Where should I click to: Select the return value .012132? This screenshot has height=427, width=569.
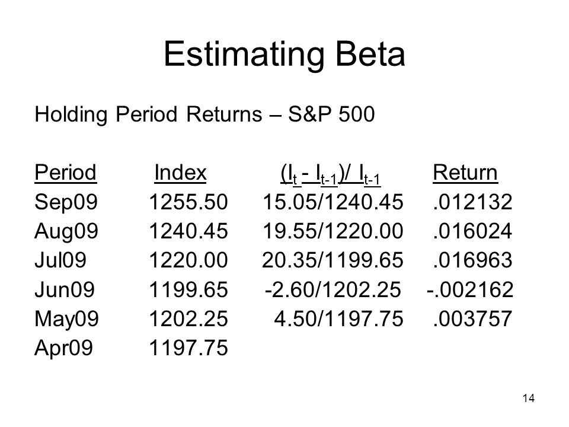[x=472, y=202]
